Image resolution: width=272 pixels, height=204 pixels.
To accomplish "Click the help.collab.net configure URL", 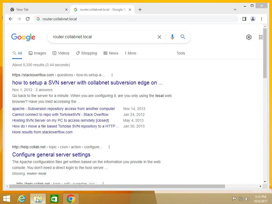I will (x=57, y=147).
